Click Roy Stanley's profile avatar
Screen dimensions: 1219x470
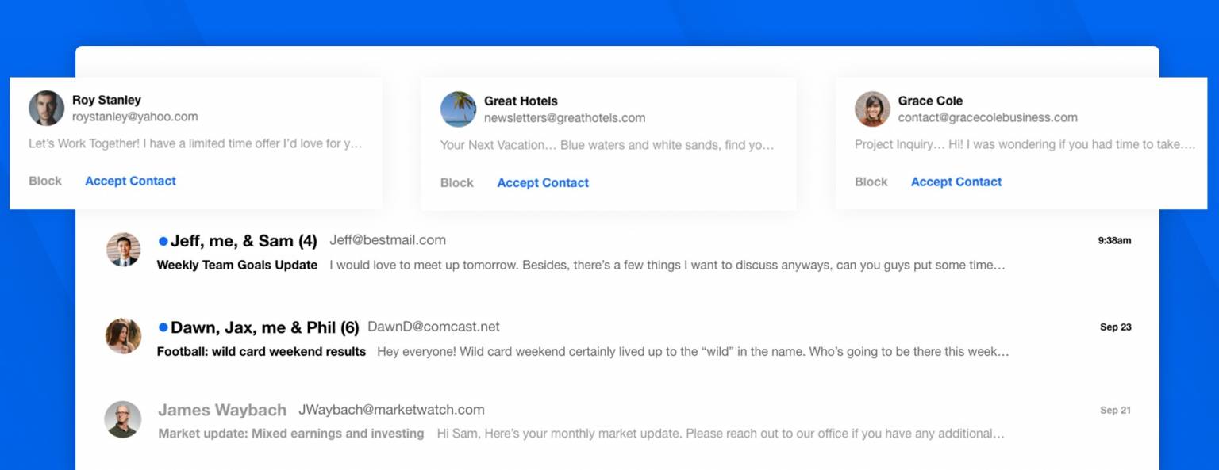point(46,108)
